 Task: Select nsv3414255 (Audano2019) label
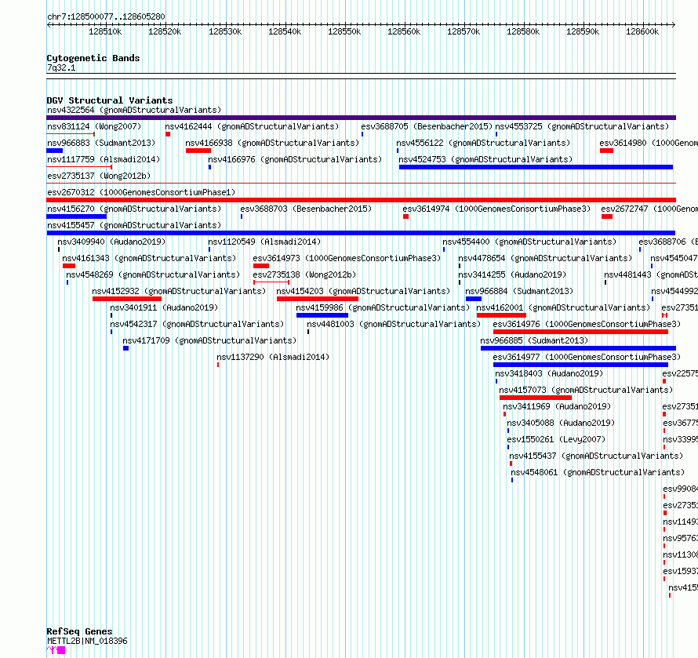[512, 274]
